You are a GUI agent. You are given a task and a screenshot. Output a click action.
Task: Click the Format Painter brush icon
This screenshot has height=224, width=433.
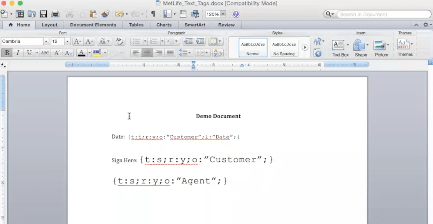pyautogui.click(x=105, y=14)
